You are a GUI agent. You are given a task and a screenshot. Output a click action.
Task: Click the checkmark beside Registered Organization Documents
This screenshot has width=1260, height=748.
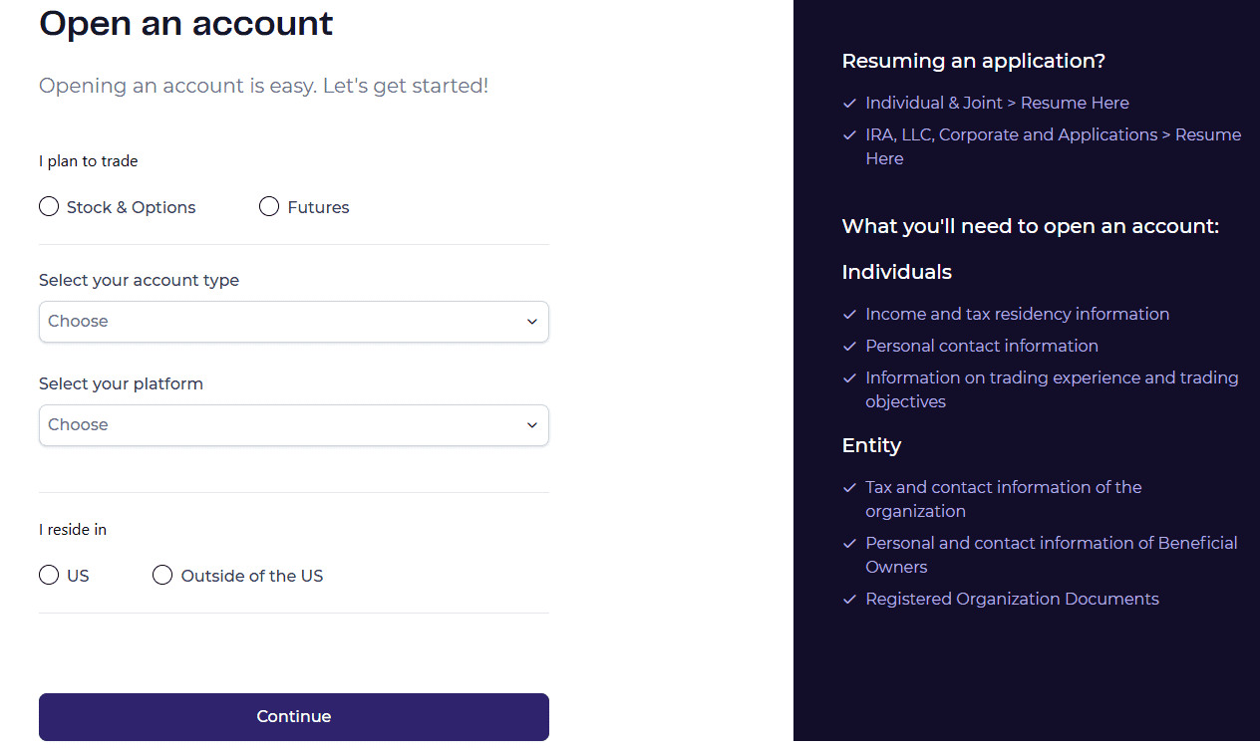pyautogui.click(x=850, y=599)
